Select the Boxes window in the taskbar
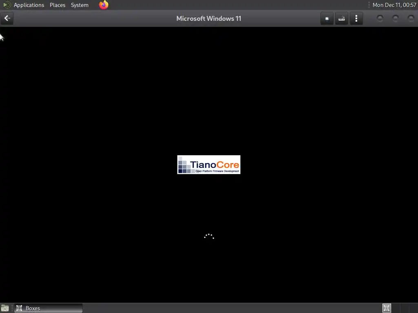This screenshot has width=418, height=313. click(49, 308)
